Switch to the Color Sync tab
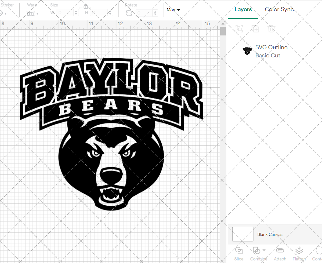The height and width of the screenshot is (263, 322). tap(279, 9)
